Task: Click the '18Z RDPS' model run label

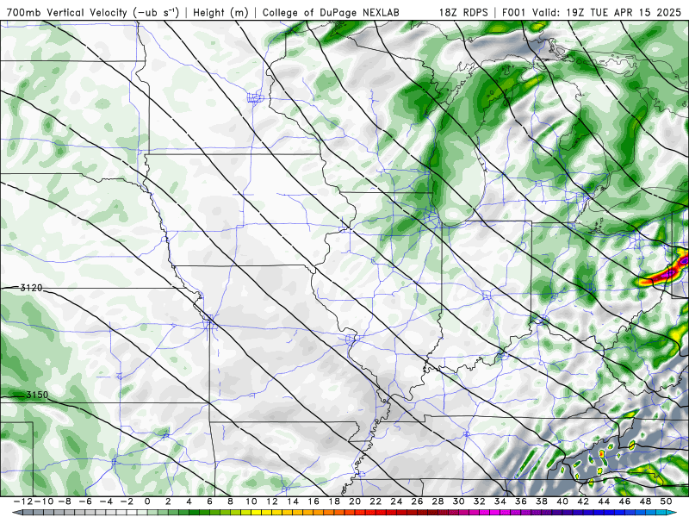Action: click(x=463, y=12)
